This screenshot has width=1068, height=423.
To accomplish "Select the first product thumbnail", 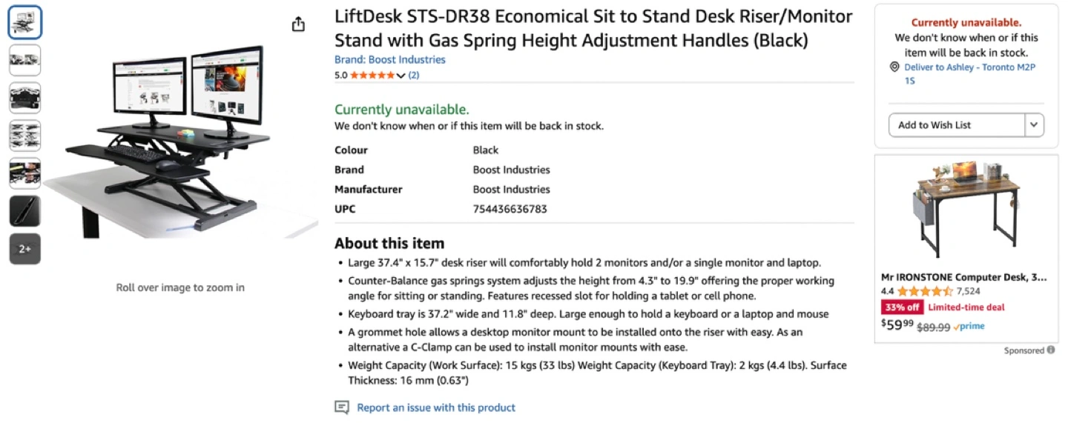I will coord(25,22).
